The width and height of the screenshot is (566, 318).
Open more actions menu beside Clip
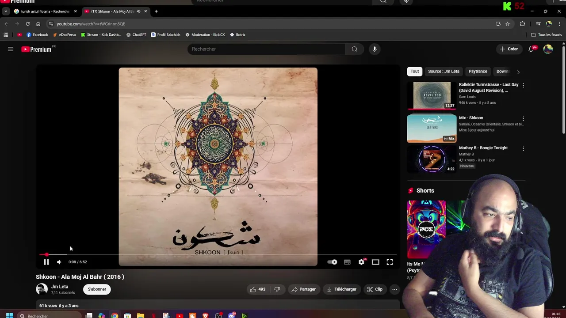coord(394,289)
